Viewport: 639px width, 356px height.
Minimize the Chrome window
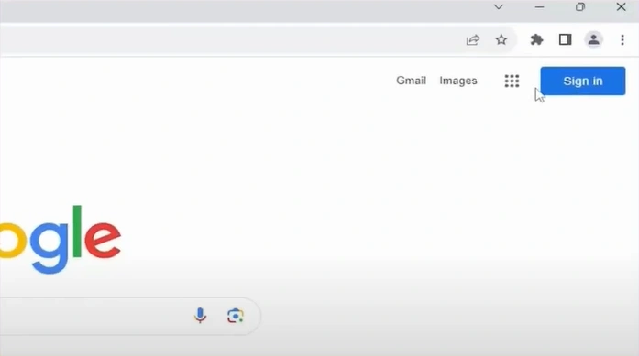click(539, 7)
